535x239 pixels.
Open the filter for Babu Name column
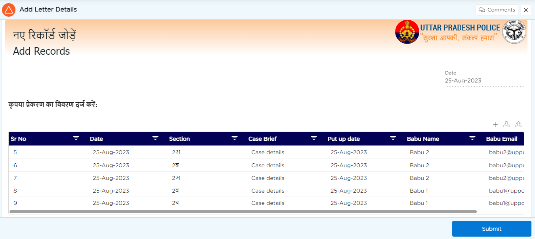(472, 138)
